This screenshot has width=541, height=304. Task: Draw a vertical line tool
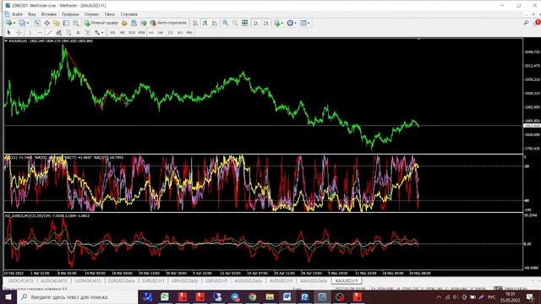30,32
